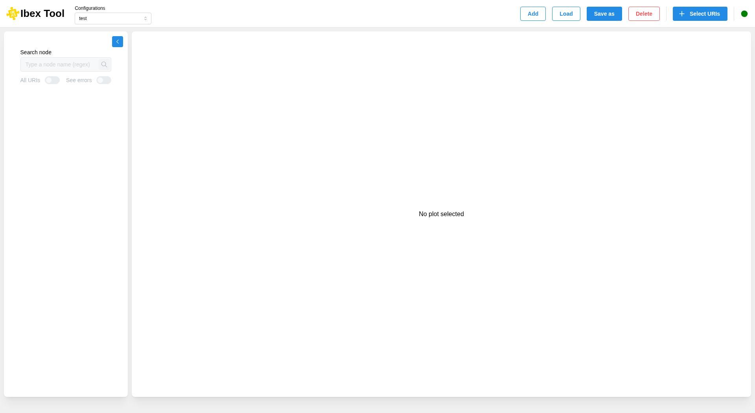Click the Save as button

[604, 14]
